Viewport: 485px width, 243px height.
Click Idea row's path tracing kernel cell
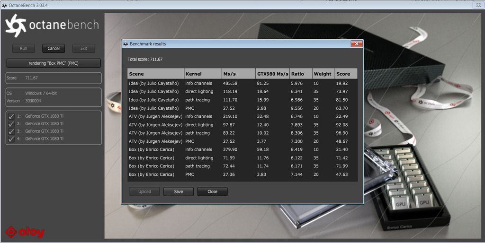pyautogui.click(x=198, y=100)
